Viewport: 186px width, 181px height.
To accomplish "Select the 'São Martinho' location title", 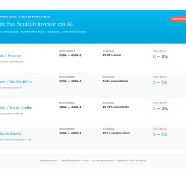I will [16, 82].
